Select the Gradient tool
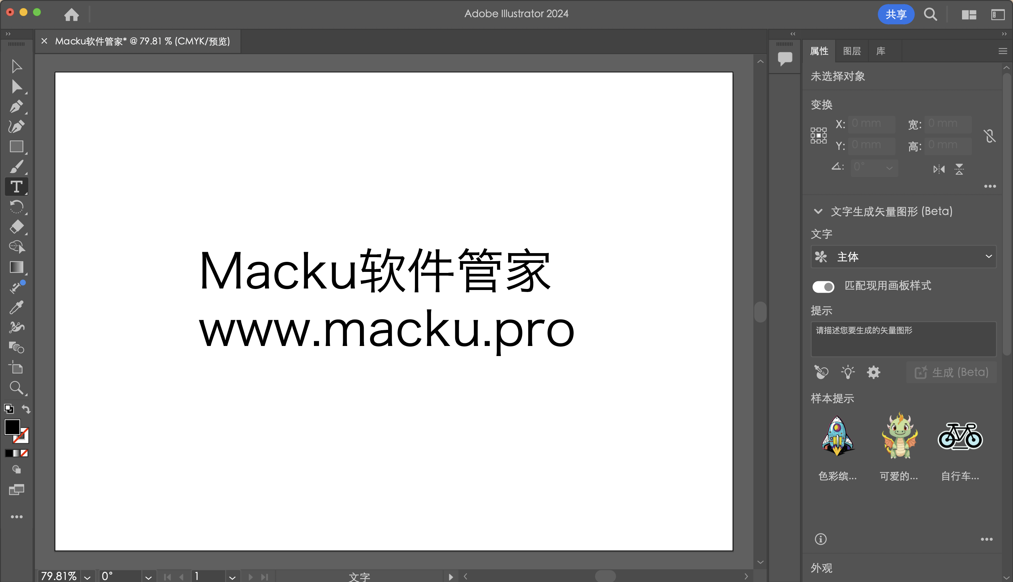 pos(16,267)
